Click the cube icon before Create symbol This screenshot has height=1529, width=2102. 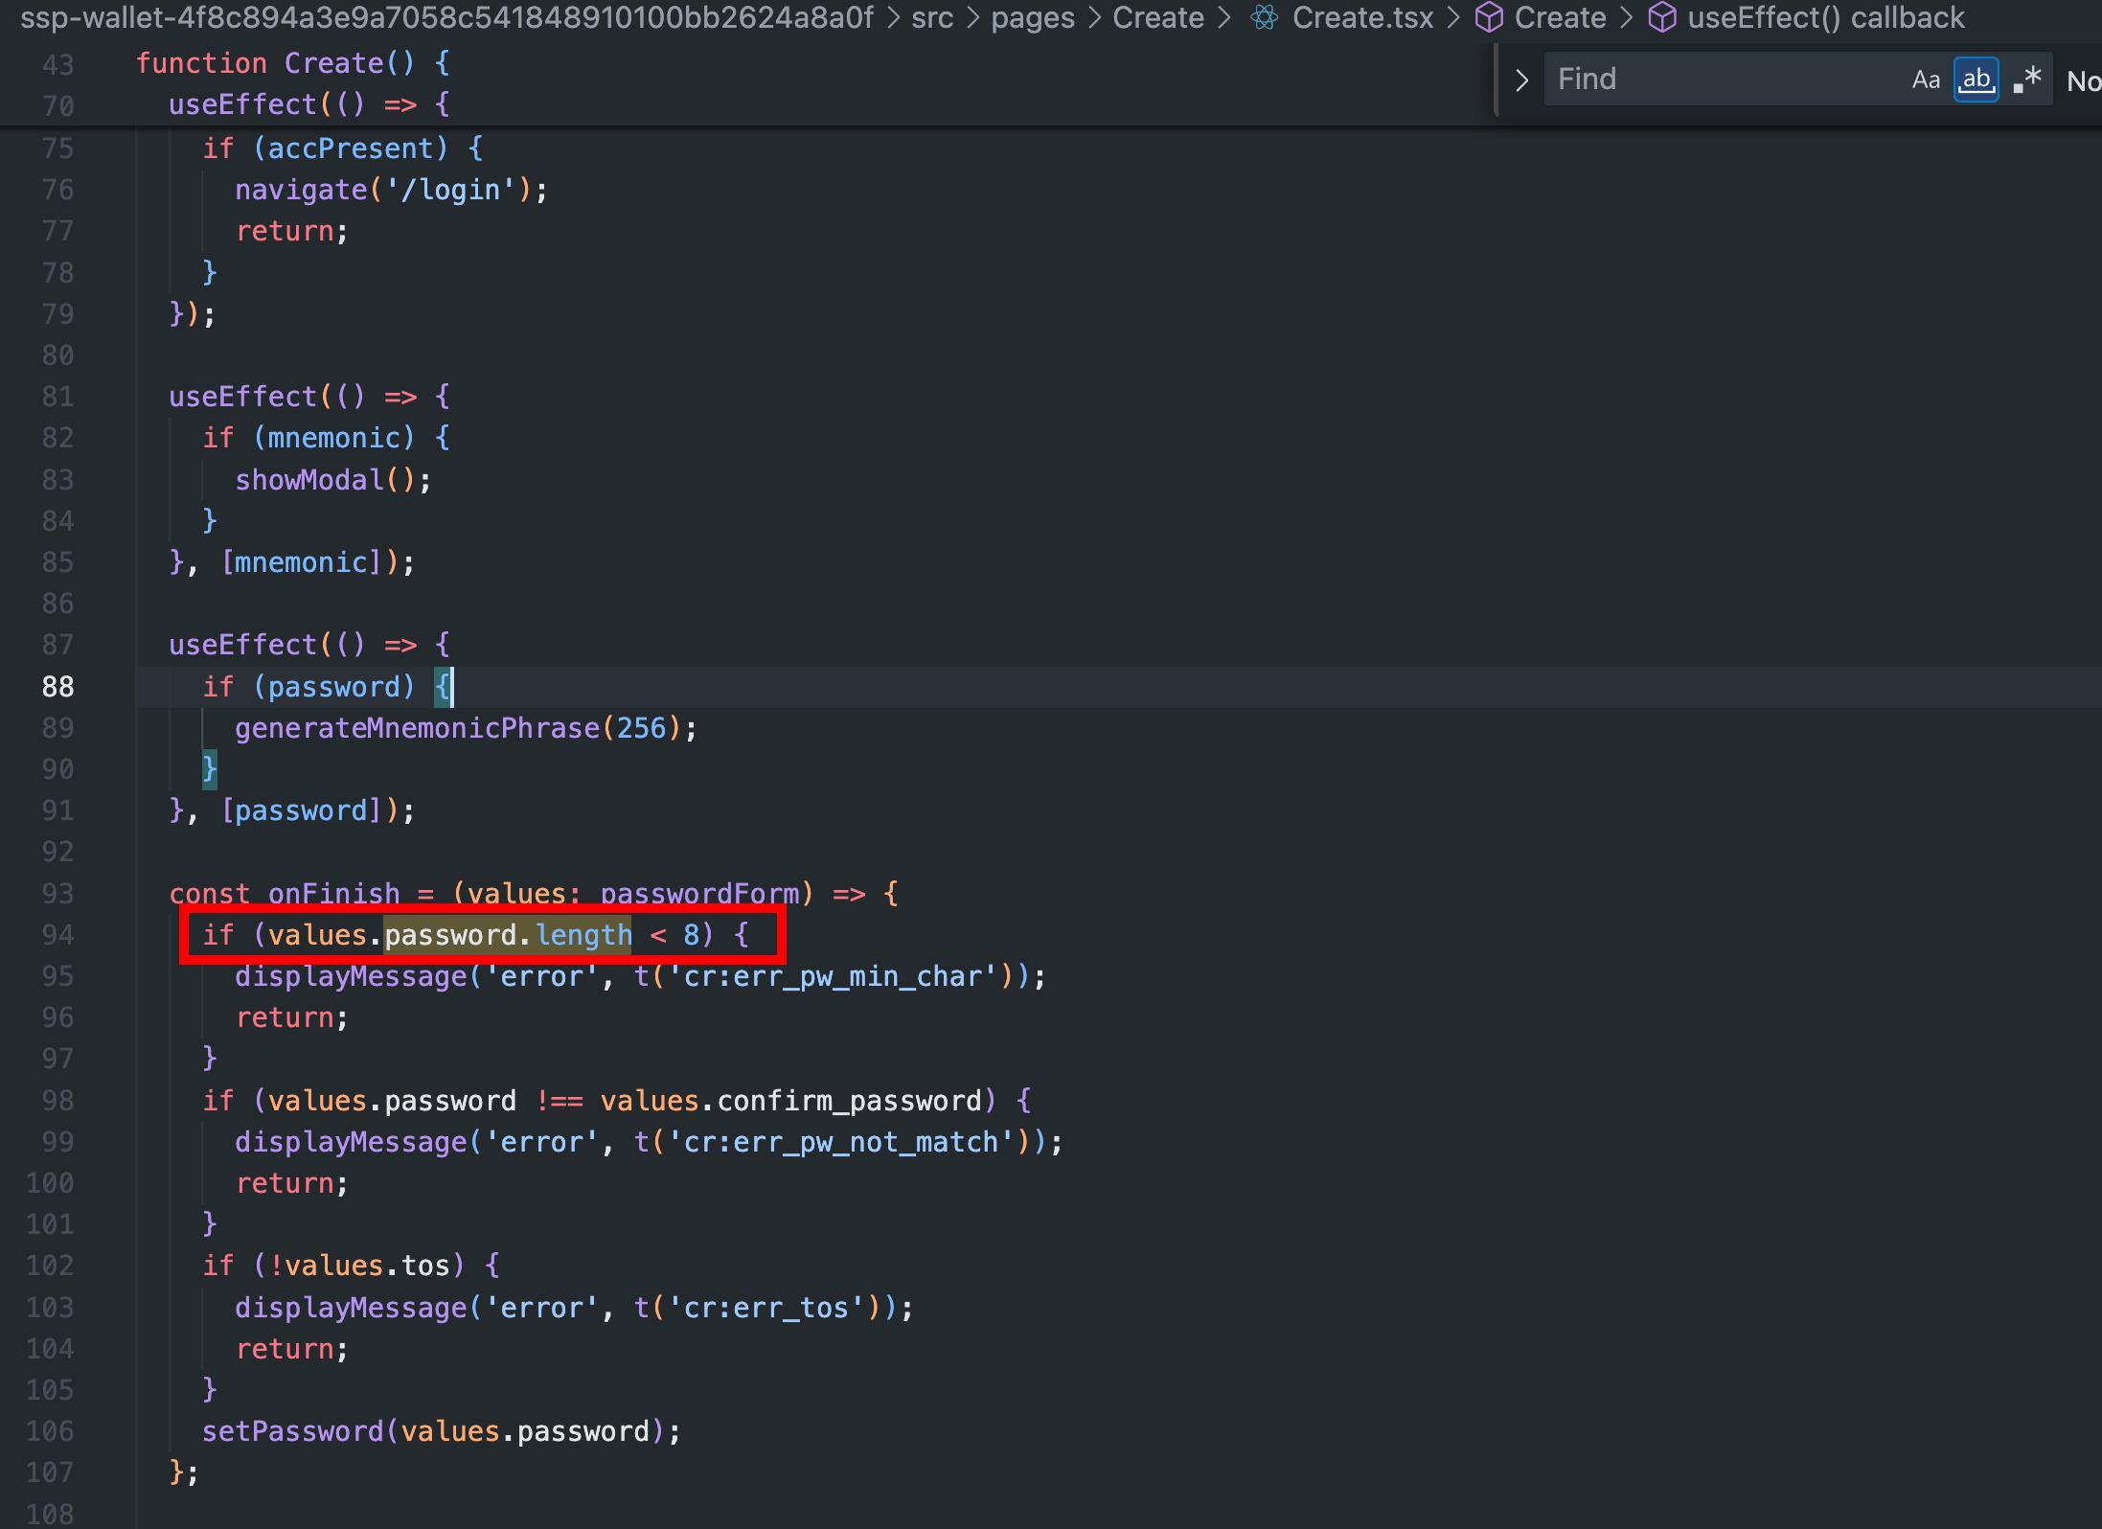pyautogui.click(x=1489, y=17)
